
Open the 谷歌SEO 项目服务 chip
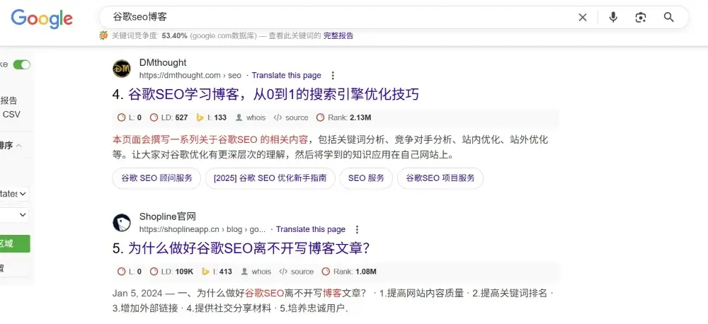click(x=440, y=178)
